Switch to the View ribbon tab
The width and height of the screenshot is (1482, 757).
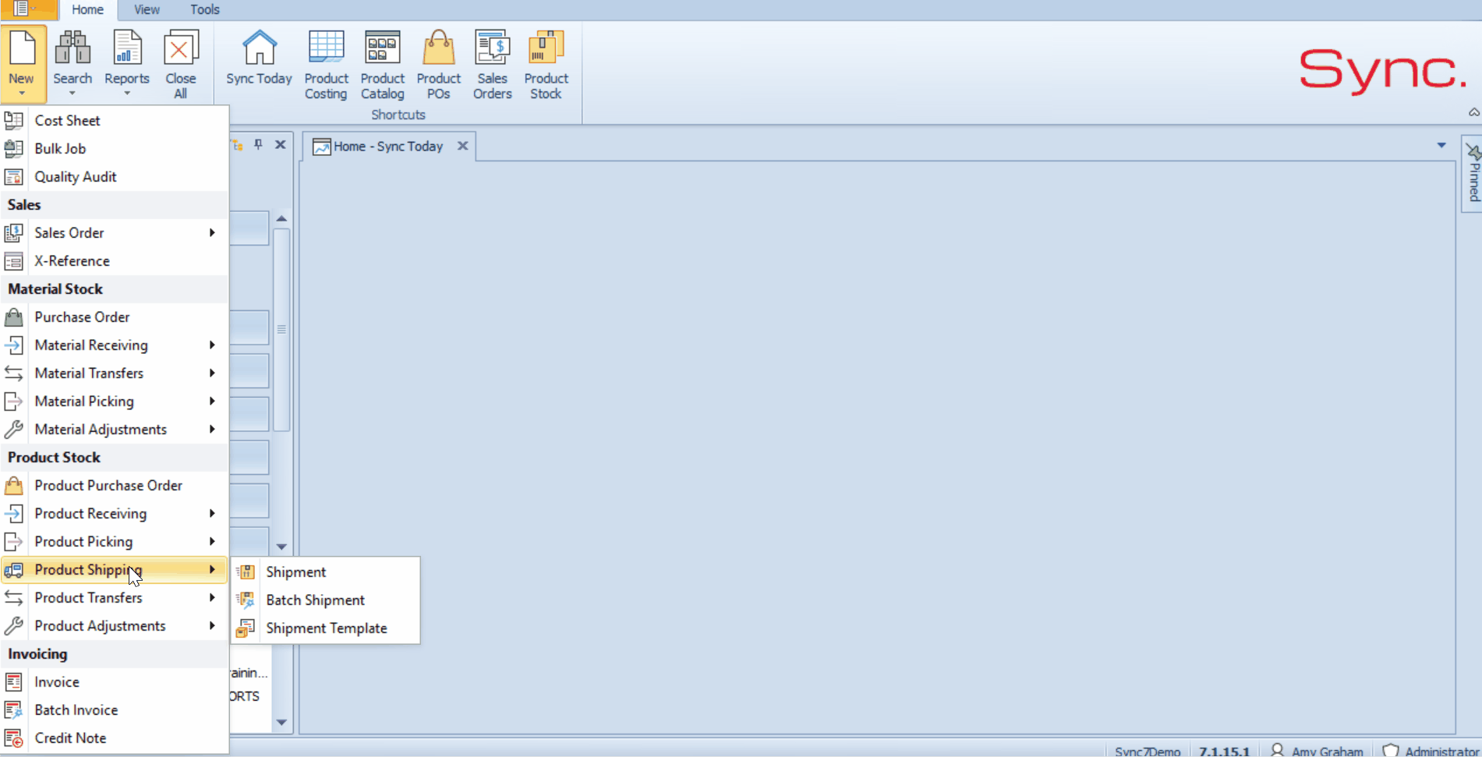point(147,9)
